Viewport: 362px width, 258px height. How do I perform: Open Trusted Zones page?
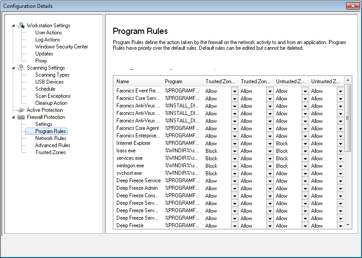pyautogui.click(x=51, y=152)
